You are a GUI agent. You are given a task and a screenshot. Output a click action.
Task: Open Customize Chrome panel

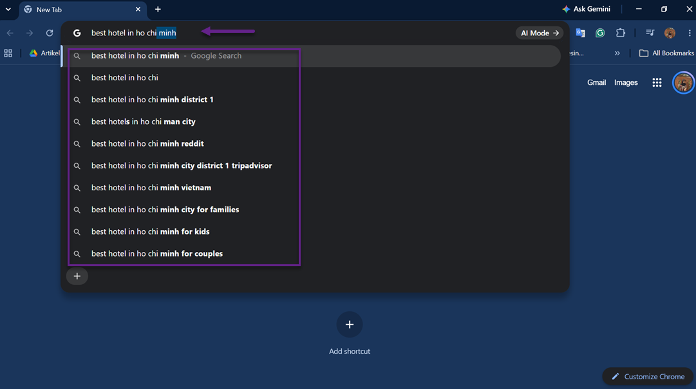pyautogui.click(x=648, y=377)
